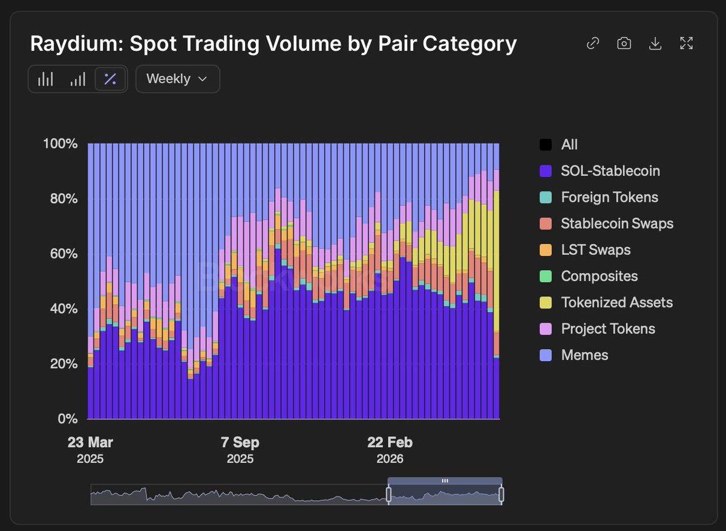Click the right handle of the range slider
The image size is (726, 531).
501,495
